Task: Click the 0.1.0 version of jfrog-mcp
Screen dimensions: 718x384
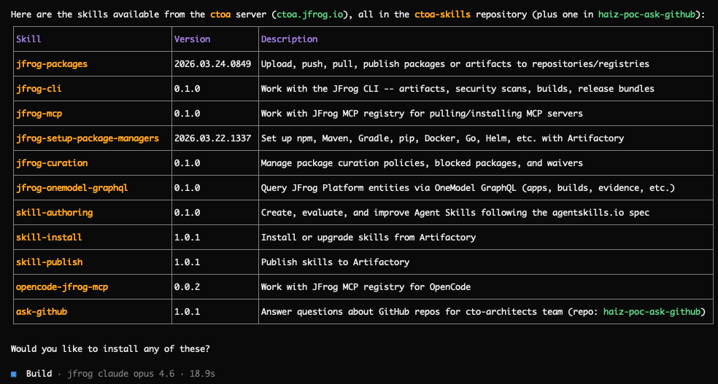Action: tap(188, 114)
